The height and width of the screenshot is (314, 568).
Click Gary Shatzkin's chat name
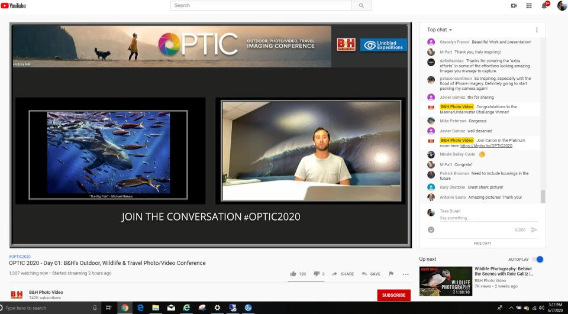pyautogui.click(x=453, y=187)
